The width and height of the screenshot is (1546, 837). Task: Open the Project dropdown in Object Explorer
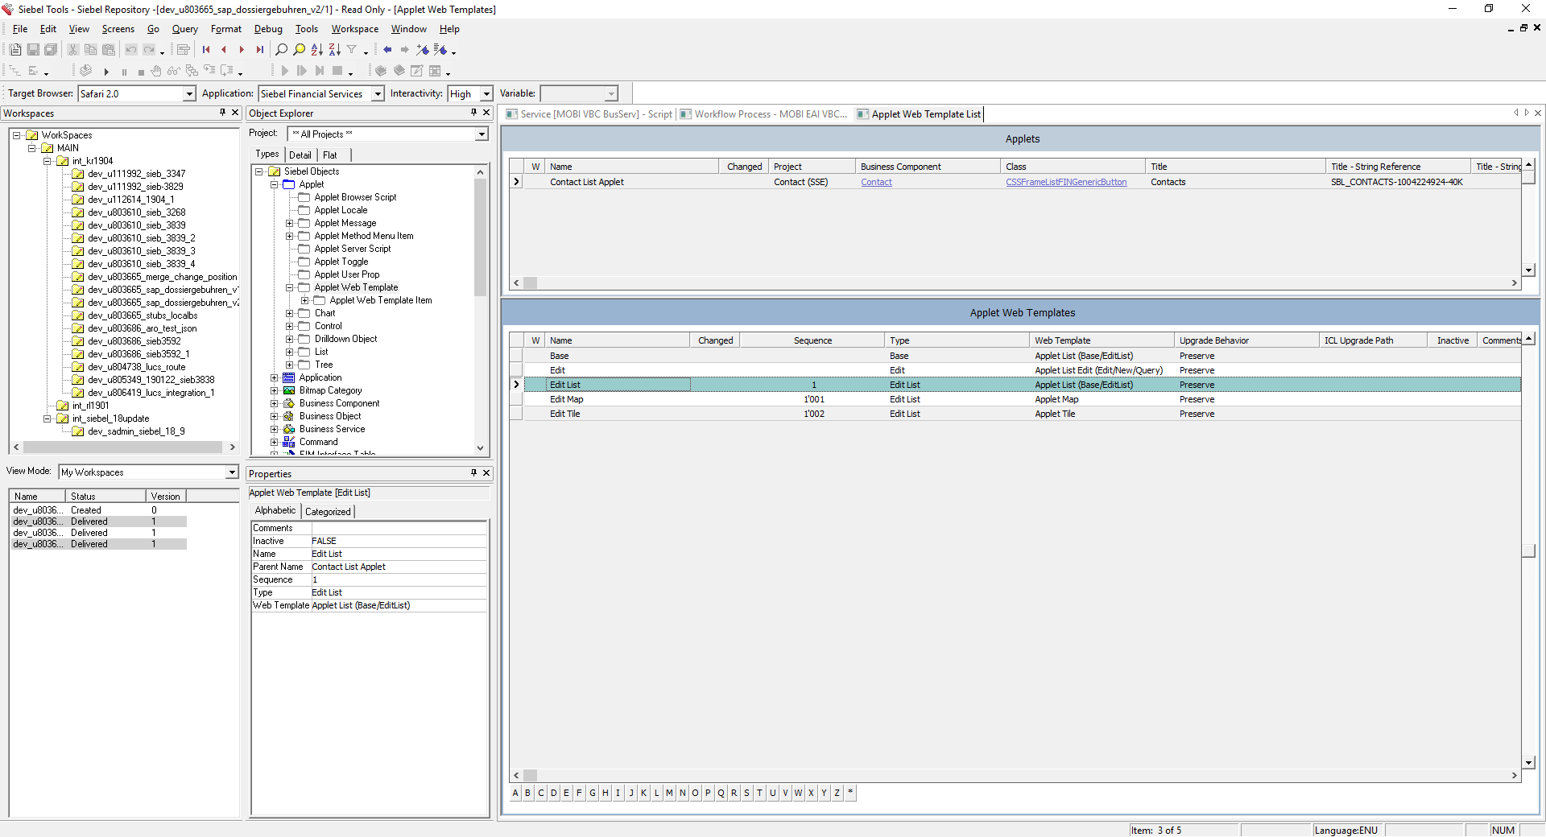pyautogui.click(x=482, y=134)
